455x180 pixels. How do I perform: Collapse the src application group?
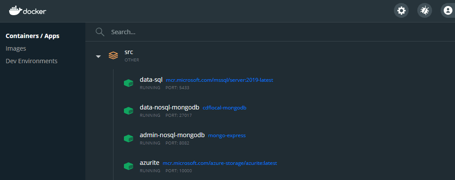pos(98,56)
